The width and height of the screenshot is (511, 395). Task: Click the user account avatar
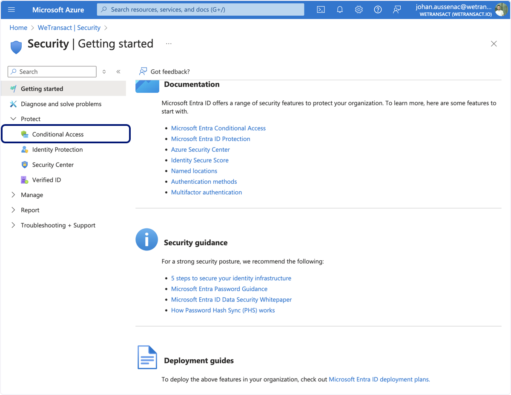click(x=501, y=9)
